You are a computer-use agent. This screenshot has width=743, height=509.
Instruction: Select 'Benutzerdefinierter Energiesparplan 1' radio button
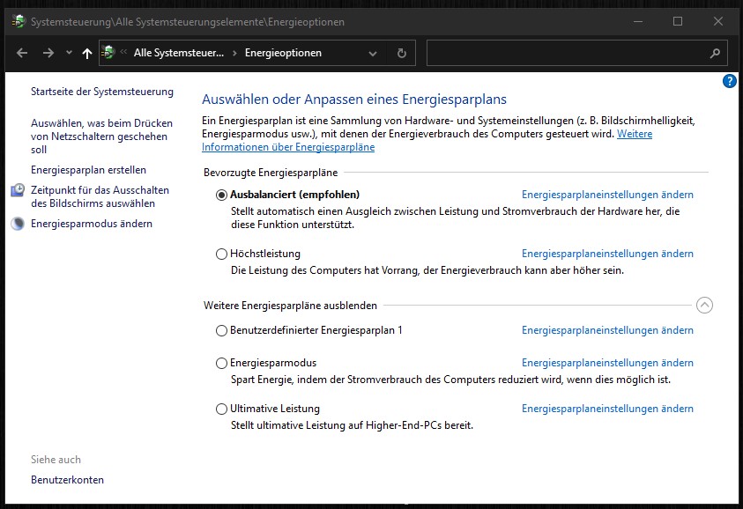pyautogui.click(x=221, y=331)
